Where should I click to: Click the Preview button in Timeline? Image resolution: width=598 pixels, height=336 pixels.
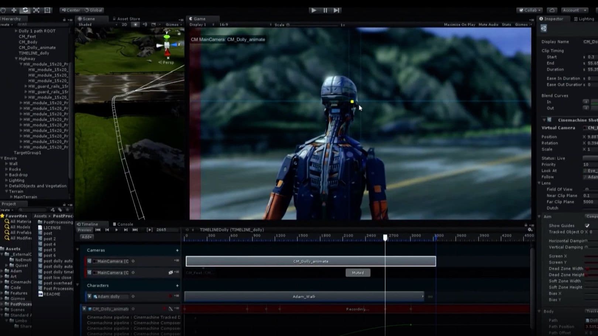(85, 230)
